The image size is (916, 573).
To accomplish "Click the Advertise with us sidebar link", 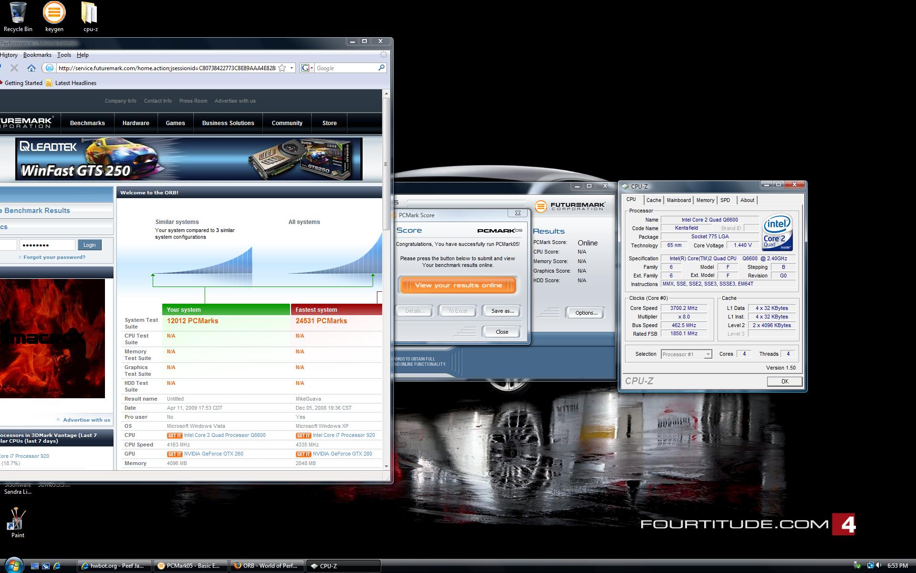I will (86, 420).
